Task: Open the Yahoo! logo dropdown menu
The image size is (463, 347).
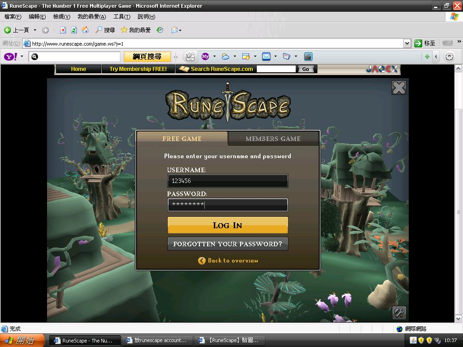Action: 21,57
